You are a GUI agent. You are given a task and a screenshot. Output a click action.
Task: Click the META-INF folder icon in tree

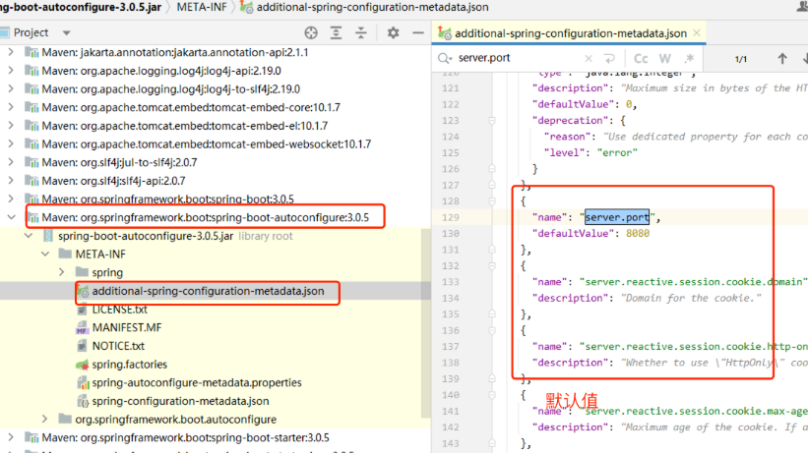(65, 254)
